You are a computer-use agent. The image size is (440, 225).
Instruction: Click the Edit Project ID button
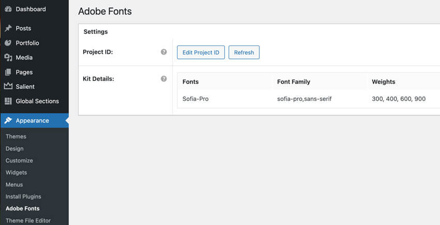click(x=201, y=52)
